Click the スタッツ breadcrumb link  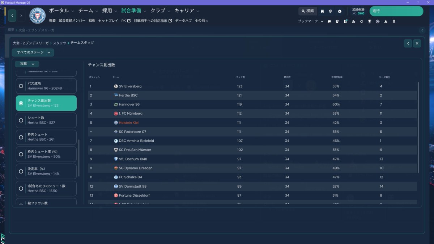[60, 43]
